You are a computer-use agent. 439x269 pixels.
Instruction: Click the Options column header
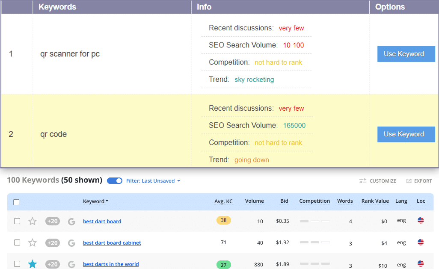tap(390, 7)
